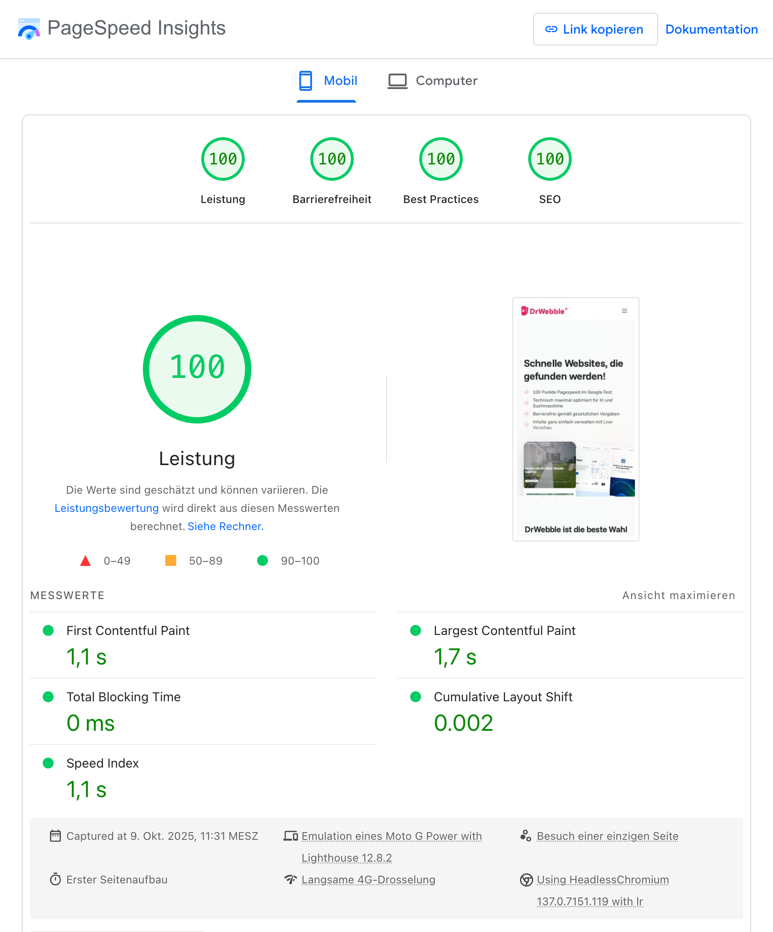
Task: Click the calendar icon next to the capture date
Action: [x=55, y=836]
